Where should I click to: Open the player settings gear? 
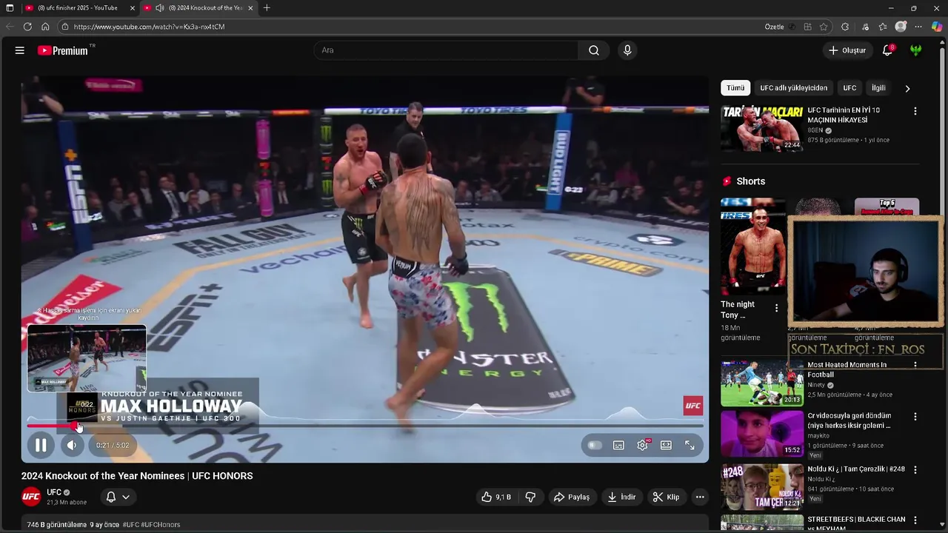click(642, 445)
